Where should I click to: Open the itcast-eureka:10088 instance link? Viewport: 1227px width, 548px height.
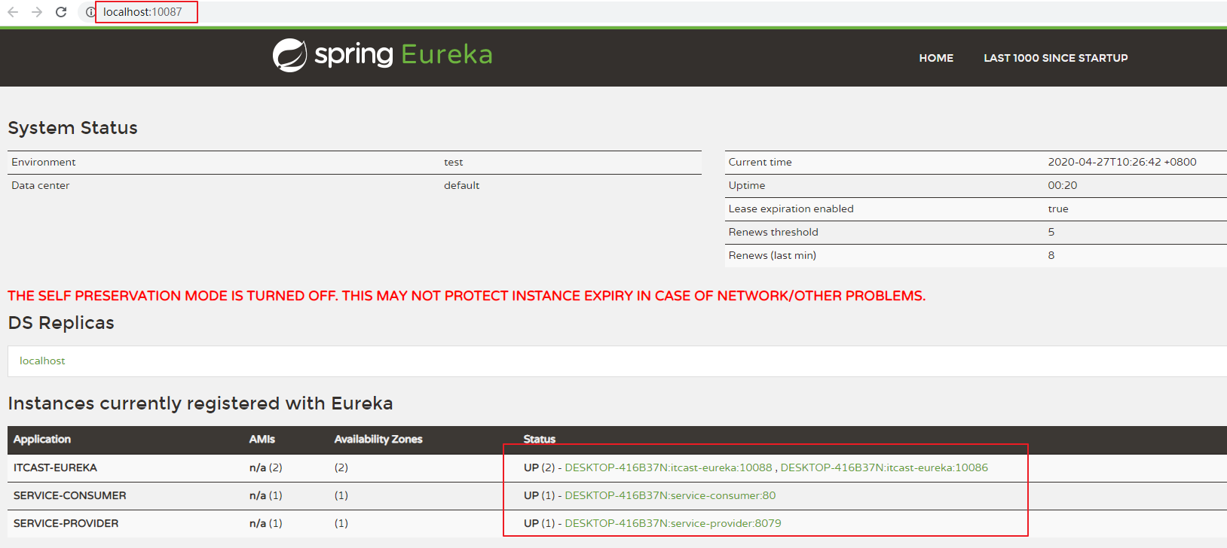(x=669, y=467)
